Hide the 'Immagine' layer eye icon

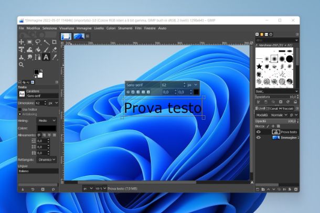coord(259,137)
